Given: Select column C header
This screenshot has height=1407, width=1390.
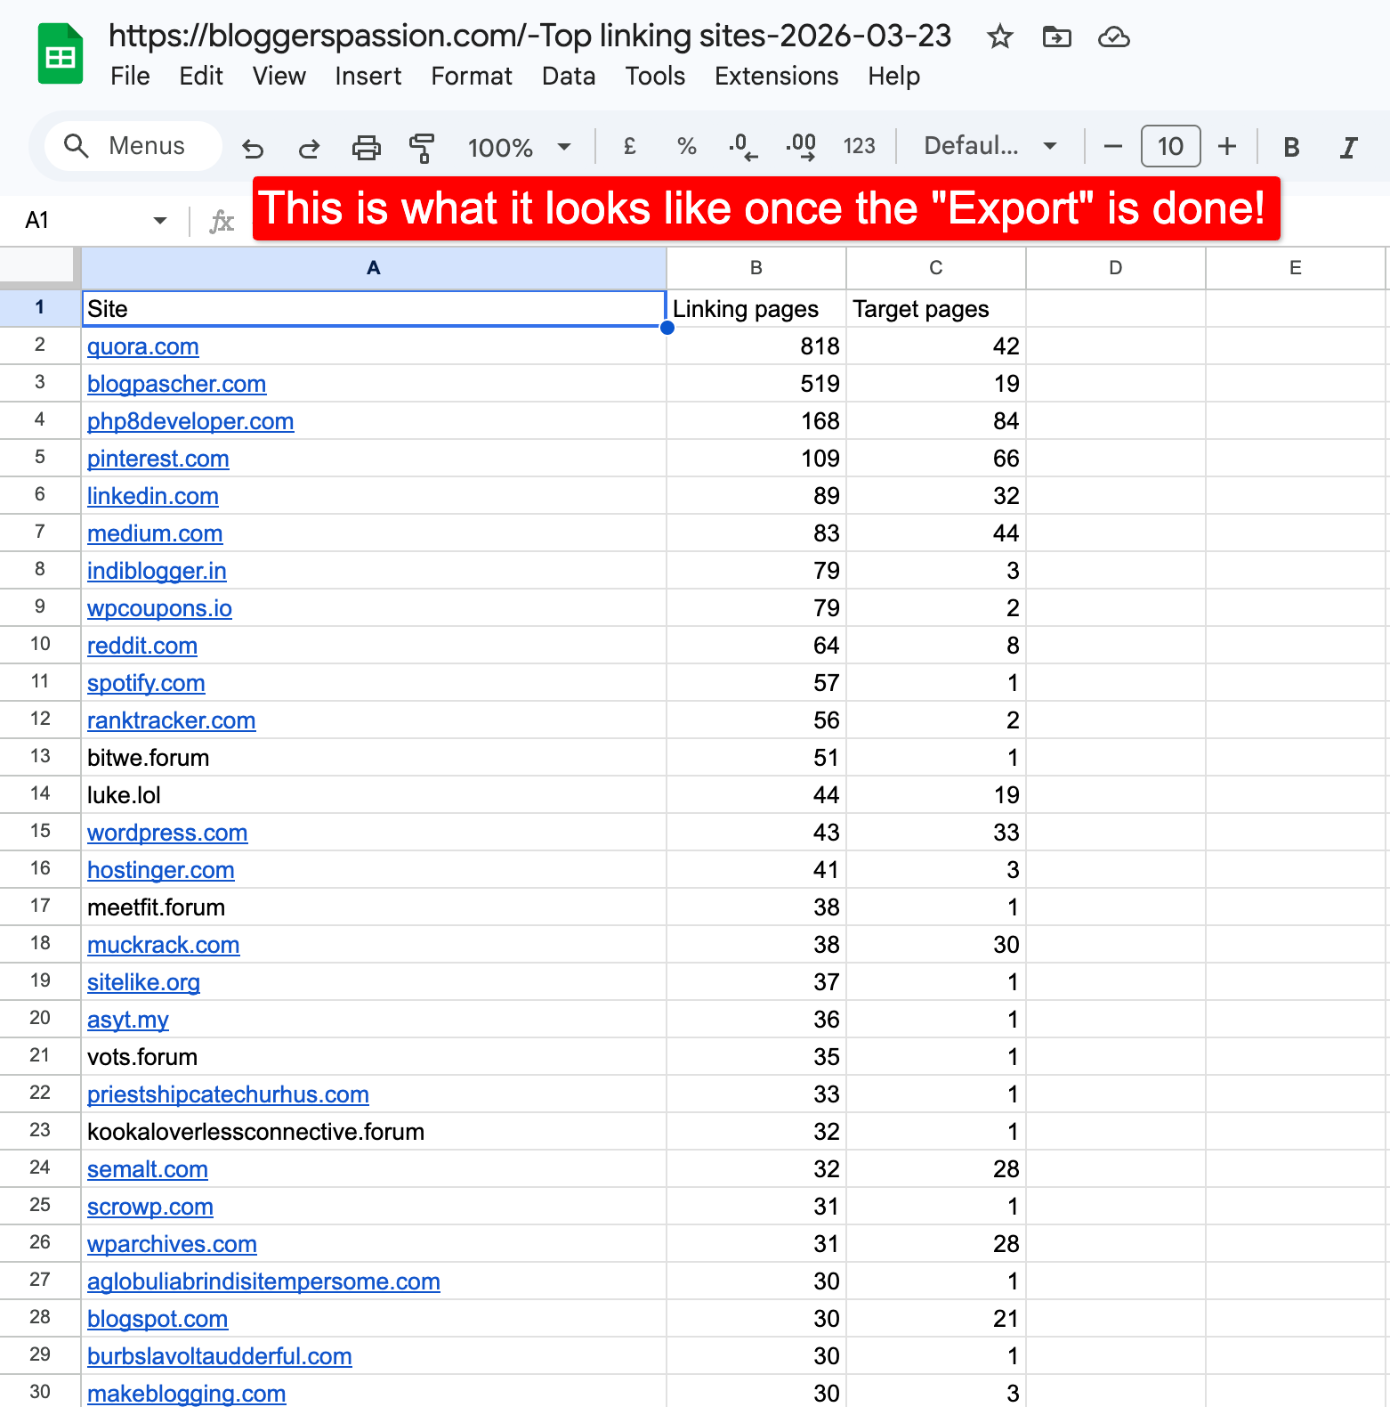Looking at the screenshot, I should point(936,268).
